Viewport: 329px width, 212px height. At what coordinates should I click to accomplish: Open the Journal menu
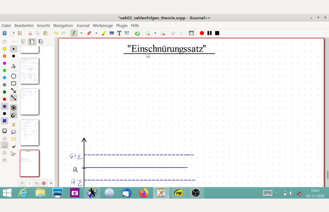coord(83,25)
